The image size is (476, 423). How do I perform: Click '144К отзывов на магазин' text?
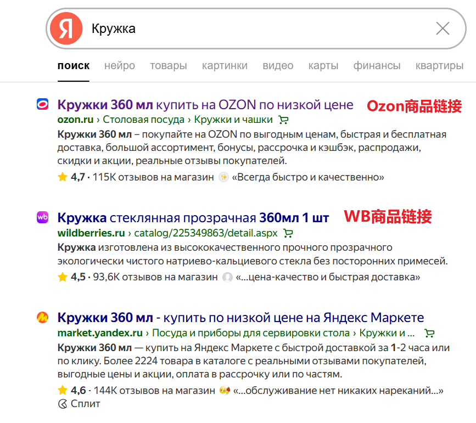[x=154, y=390]
